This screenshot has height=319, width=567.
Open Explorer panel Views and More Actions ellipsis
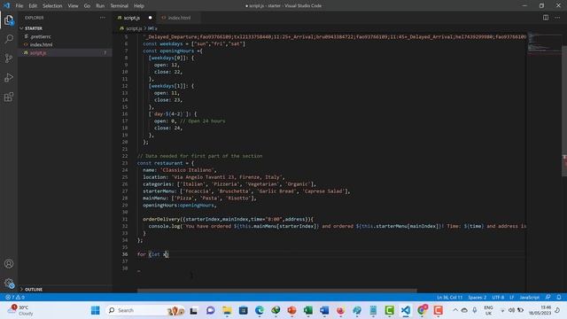103,18
